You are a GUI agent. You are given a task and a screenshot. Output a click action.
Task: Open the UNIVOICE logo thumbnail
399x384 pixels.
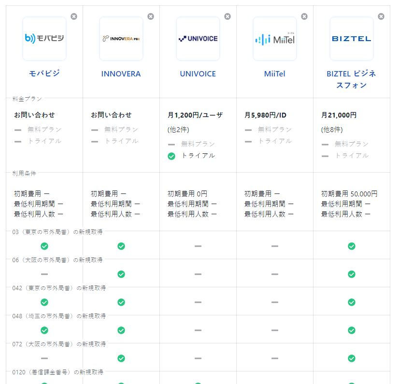[x=198, y=39]
